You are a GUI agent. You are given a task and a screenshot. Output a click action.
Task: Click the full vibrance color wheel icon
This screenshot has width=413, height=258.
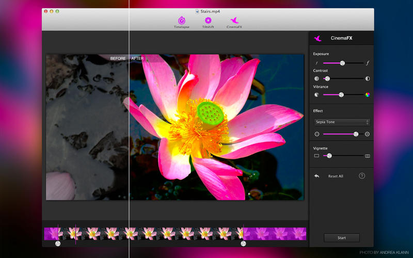(x=368, y=95)
